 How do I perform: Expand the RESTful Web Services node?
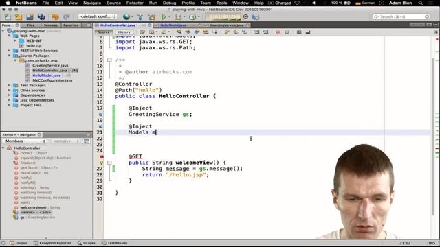[x=9, y=51]
